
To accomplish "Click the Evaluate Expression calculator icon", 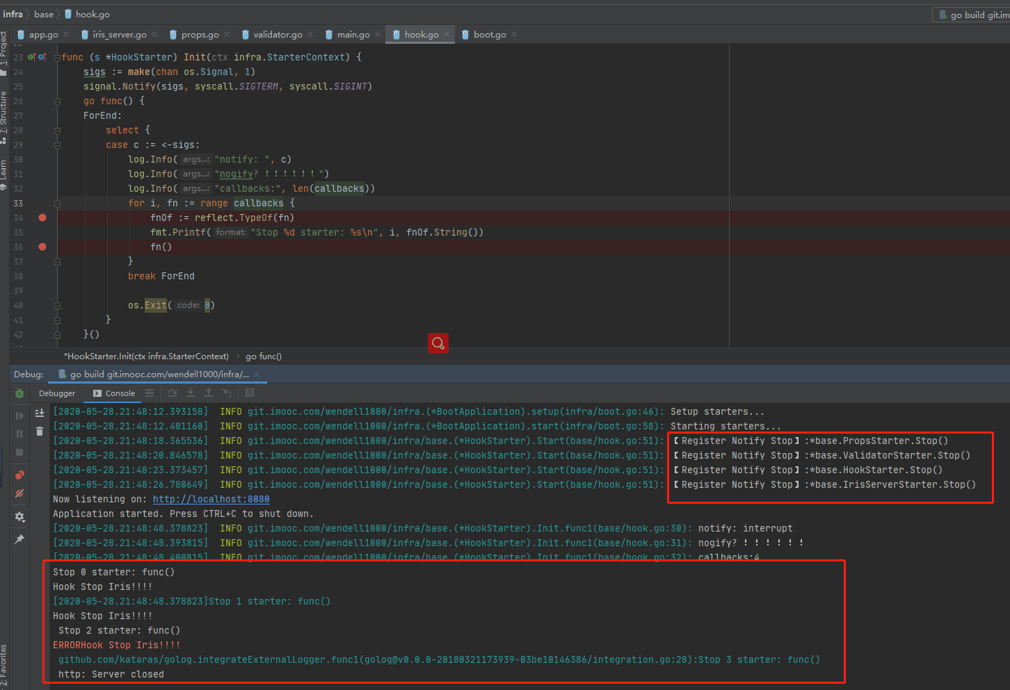I will [x=250, y=393].
